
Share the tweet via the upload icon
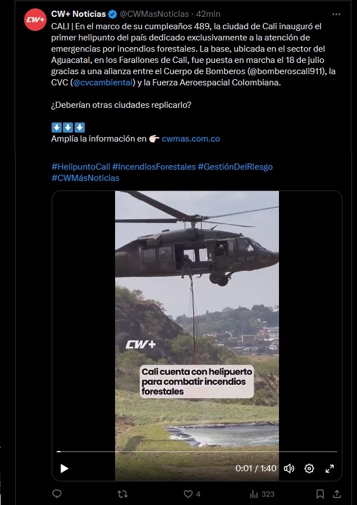337,494
